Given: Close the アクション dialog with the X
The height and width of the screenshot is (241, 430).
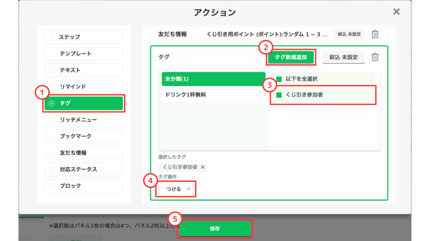Looking at the screenshot, I should [396, 12].
